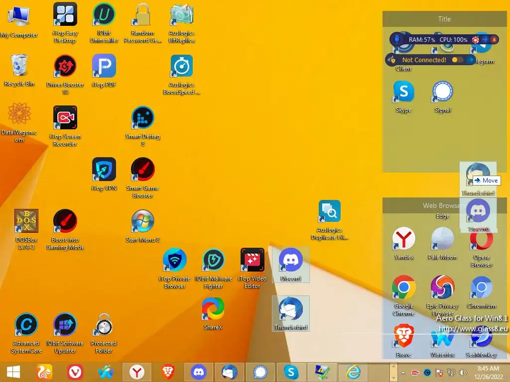The width and height of the screenshot is (510, 382).
Task: Open iTop PDF shortcut
Action: click(x=104, y=71)
